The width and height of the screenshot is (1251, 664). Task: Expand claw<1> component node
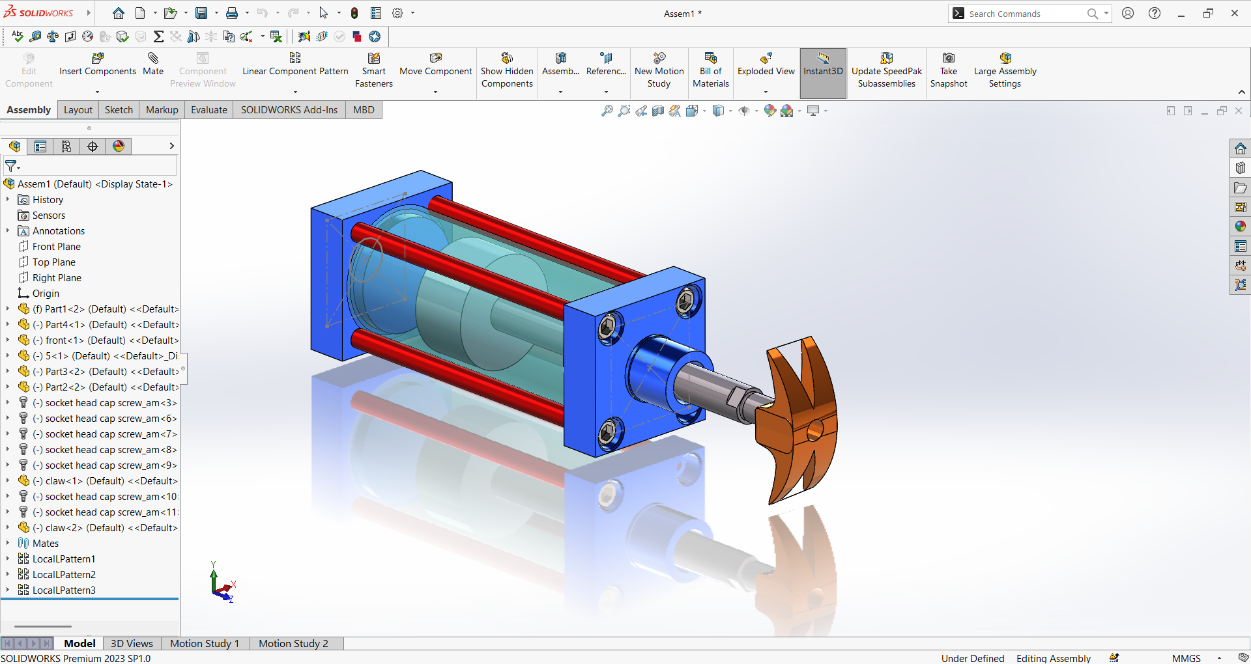8,481
